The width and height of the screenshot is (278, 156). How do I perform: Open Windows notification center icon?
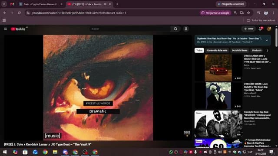coord(271,152)
